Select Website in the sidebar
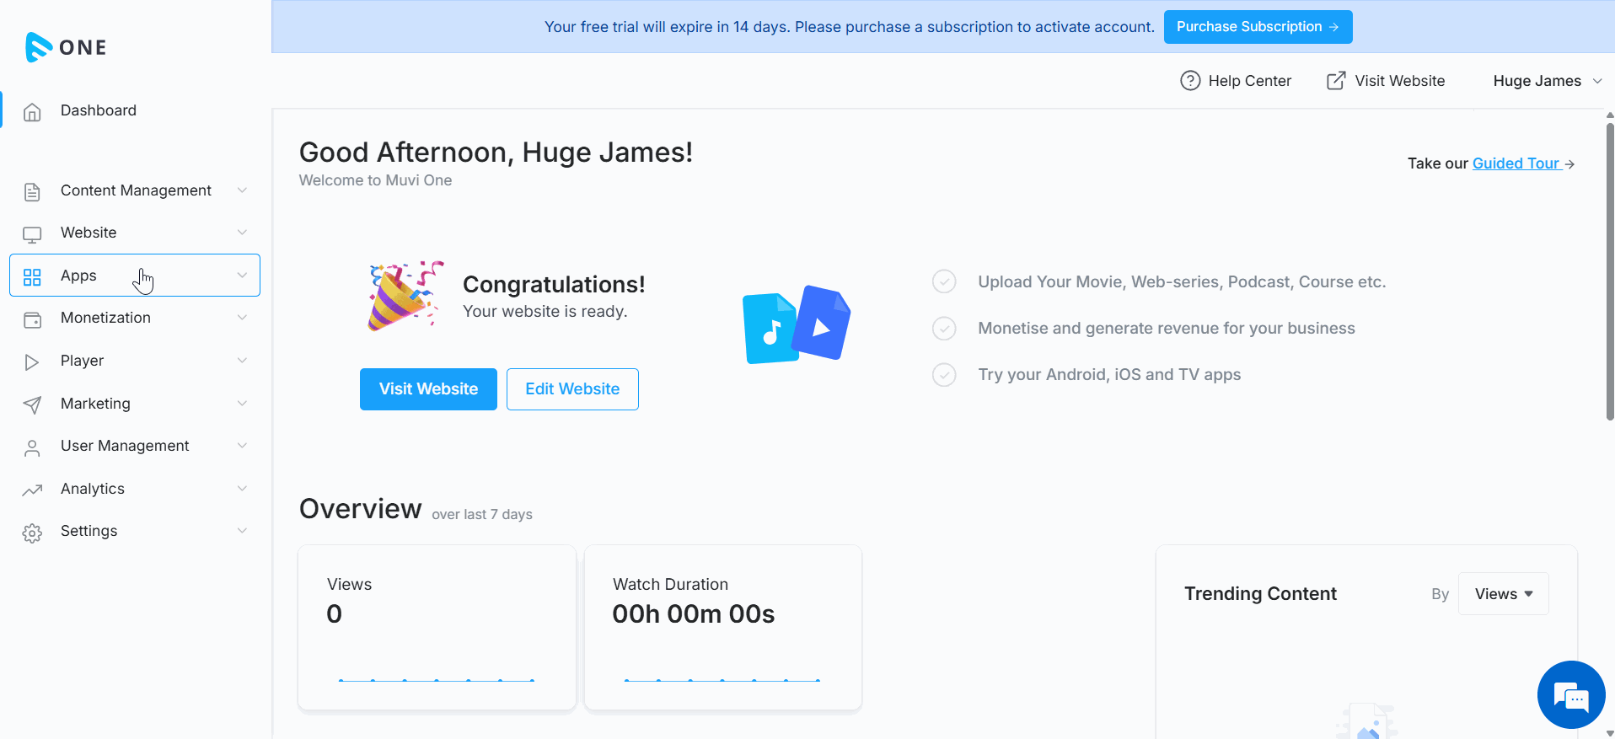This screenshot has width=1615, height=739. [x=135, y=233]
